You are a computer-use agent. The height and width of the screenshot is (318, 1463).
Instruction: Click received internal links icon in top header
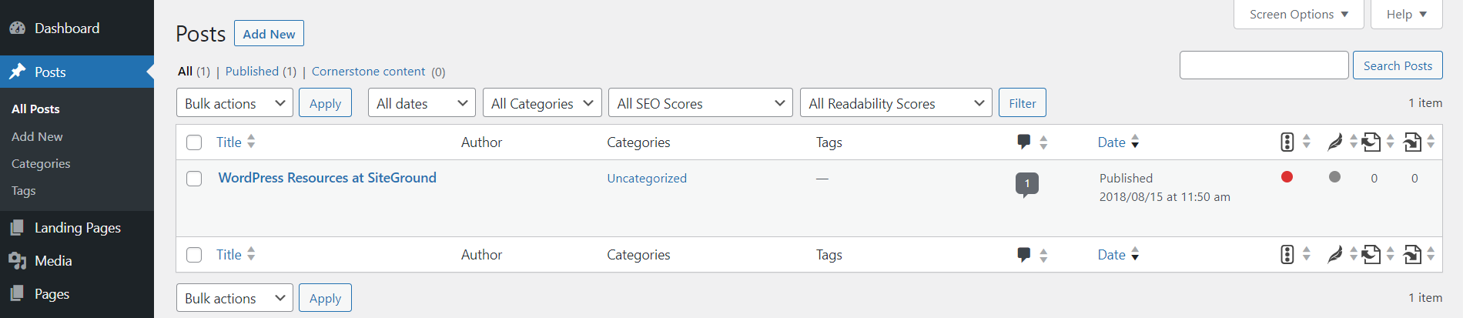pos(1412,142)
